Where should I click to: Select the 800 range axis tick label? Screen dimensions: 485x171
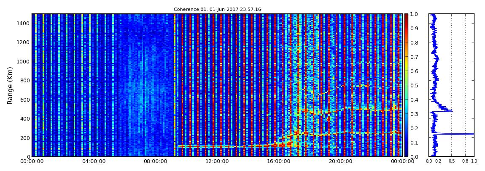25,81
